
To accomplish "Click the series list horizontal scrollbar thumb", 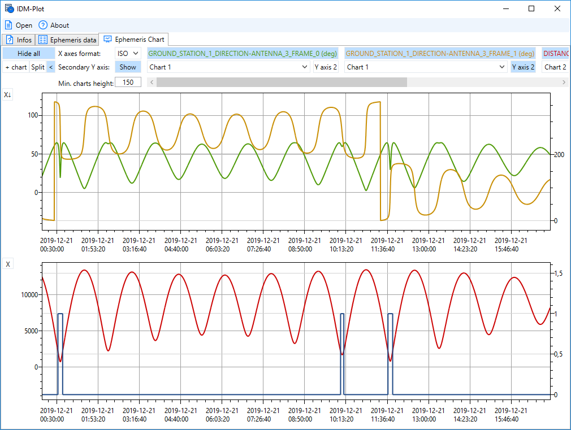I will click(282, 82).
